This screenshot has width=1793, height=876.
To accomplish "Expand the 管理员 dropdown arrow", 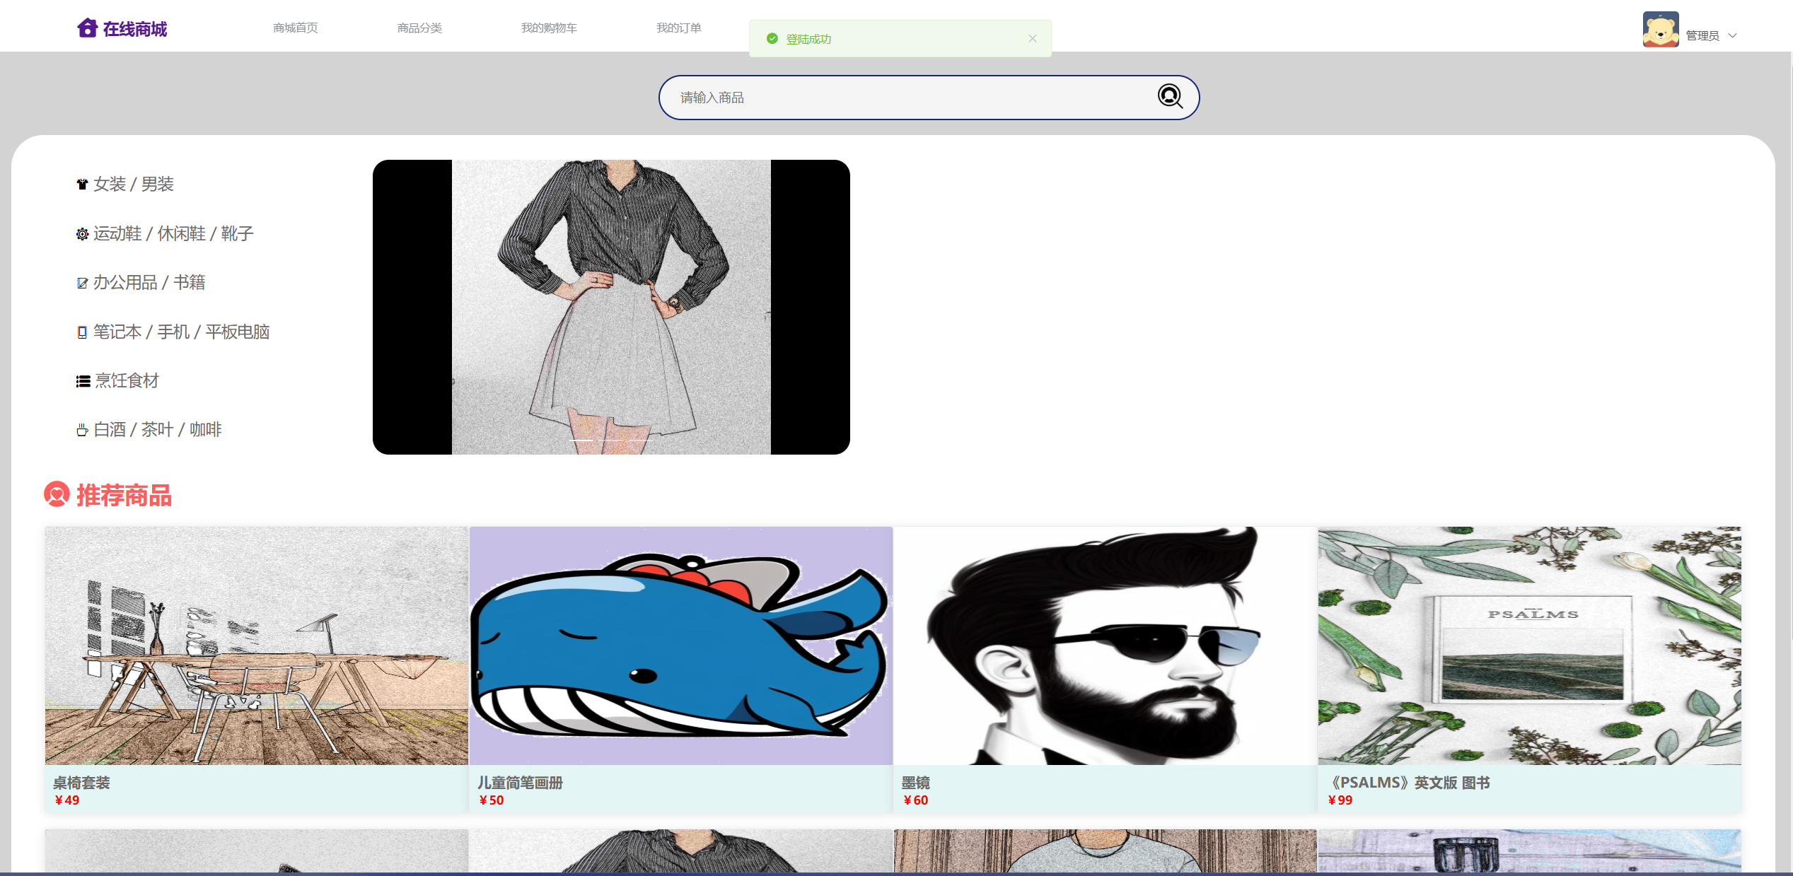I will click(x=1732, y=35).
